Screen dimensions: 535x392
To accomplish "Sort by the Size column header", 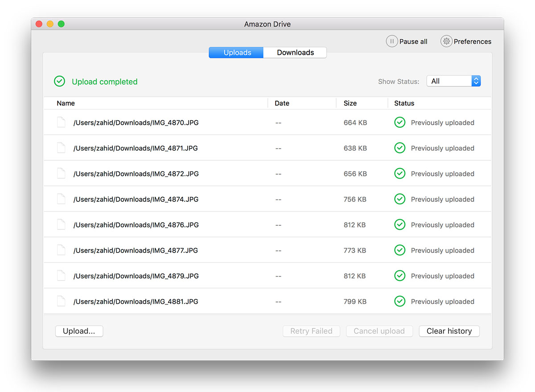I will pos(350,103).
